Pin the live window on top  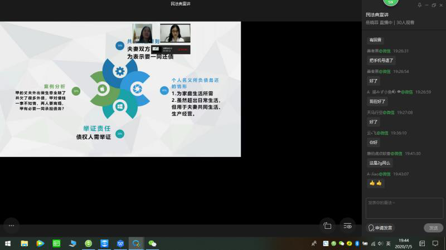[420, 5]
